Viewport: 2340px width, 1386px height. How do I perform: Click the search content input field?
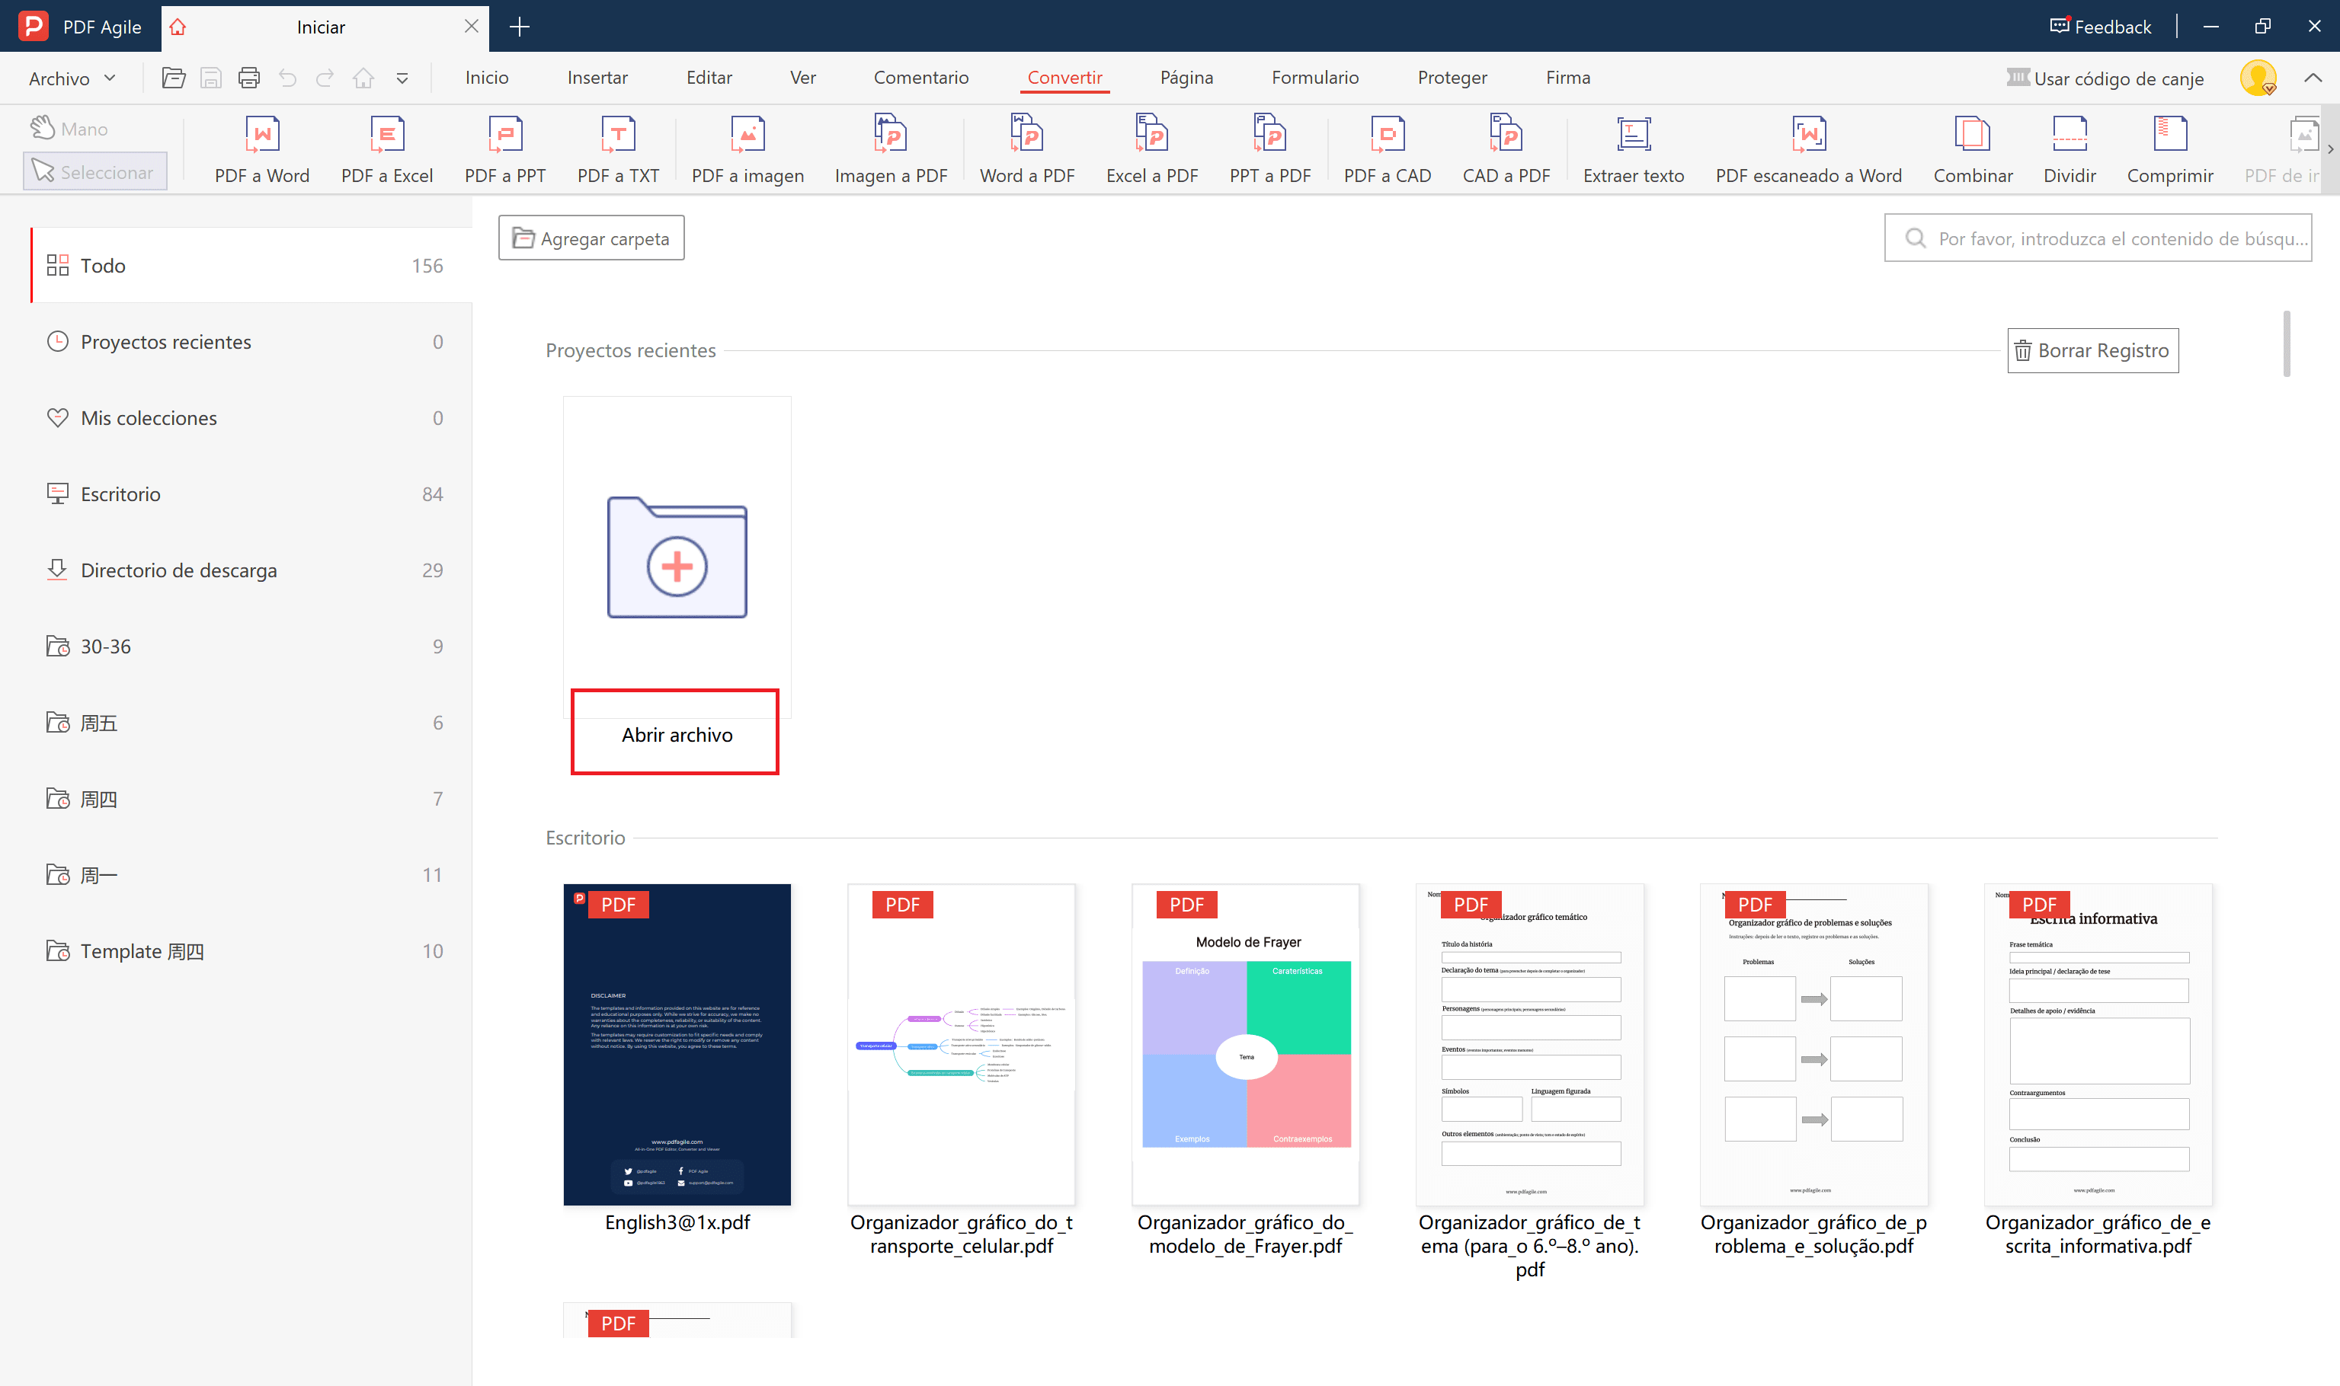tap(2112, 238)
